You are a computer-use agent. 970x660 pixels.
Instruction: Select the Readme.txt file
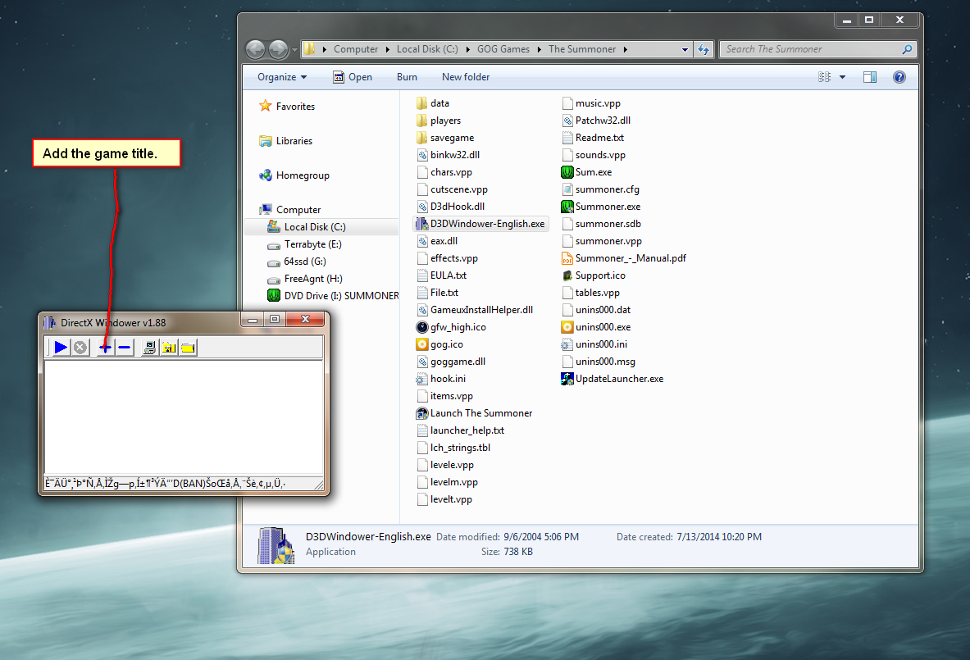[593, 138]
